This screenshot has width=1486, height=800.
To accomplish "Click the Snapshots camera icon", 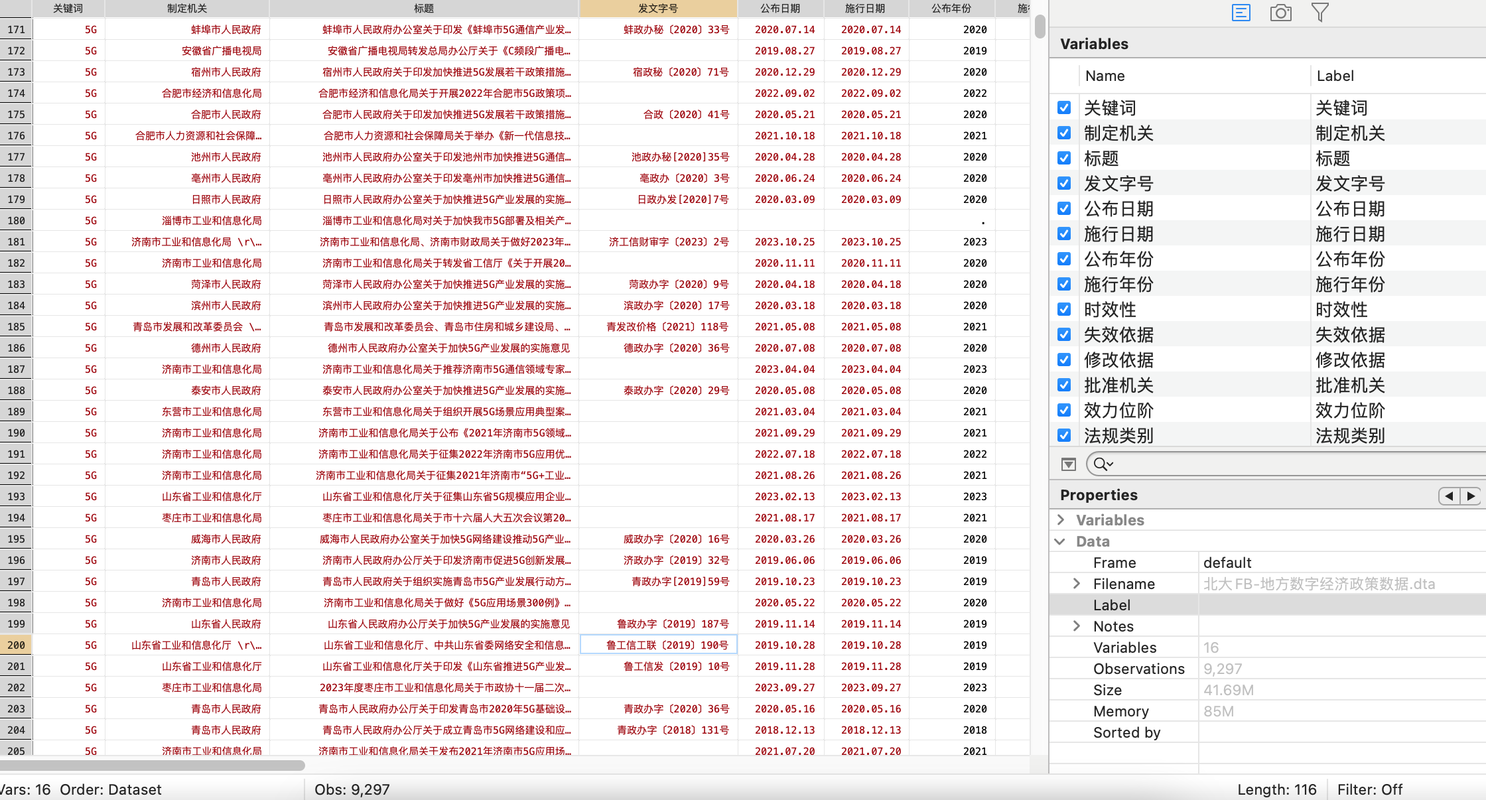I will [1280, 13].
